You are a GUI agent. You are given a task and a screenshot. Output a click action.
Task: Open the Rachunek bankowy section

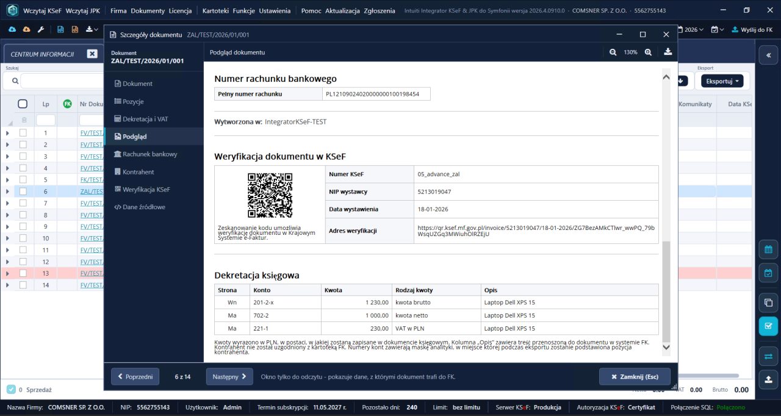point(154,154)
